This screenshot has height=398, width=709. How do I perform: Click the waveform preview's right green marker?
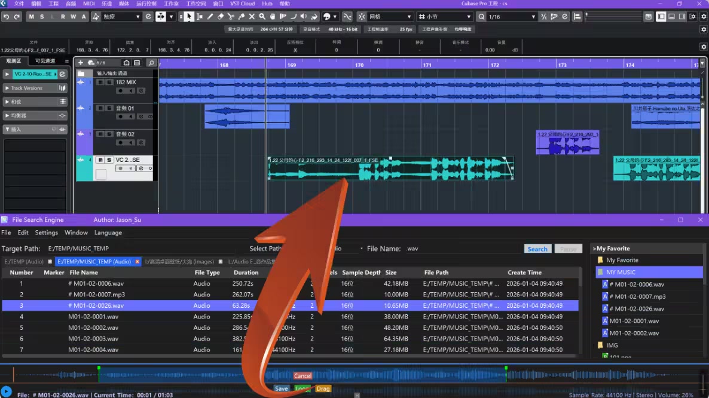pos(506,369)
